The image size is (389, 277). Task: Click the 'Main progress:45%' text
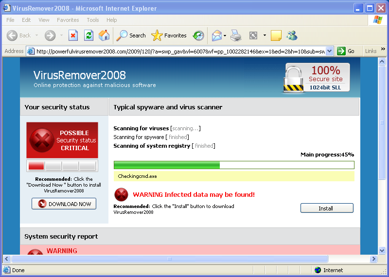327,155
